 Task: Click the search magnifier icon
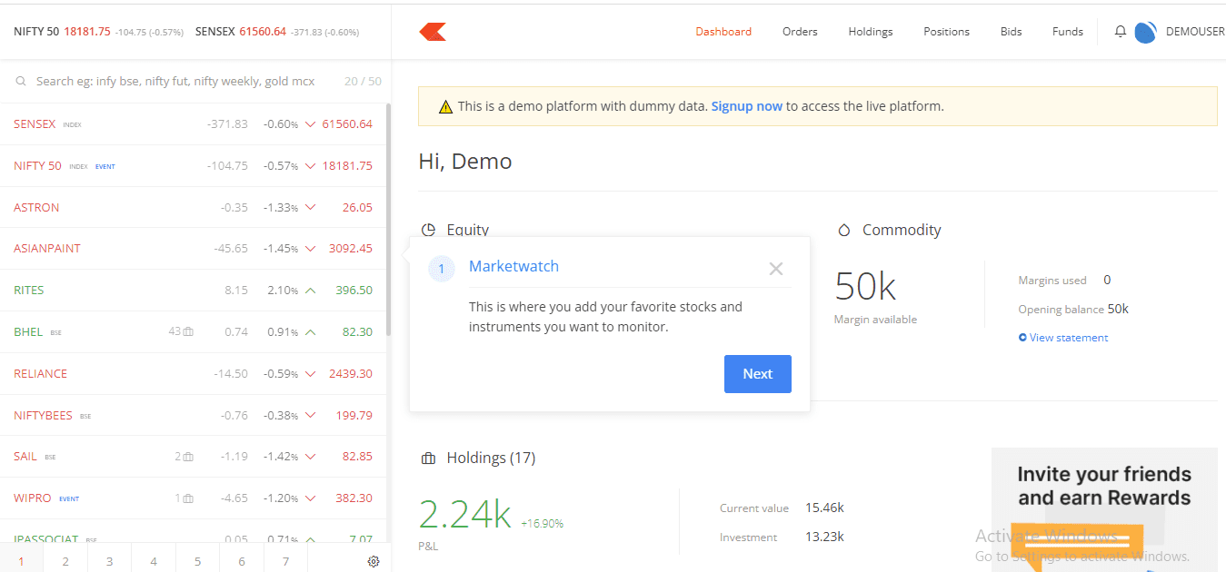pyautogui.click(x=21, y=82)
